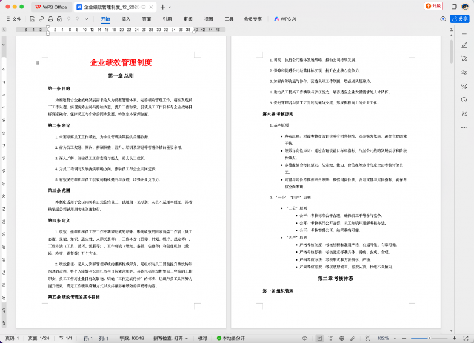Click the undo arrow icon
This screenshot has height=343, width=474.
coord(68,19)
